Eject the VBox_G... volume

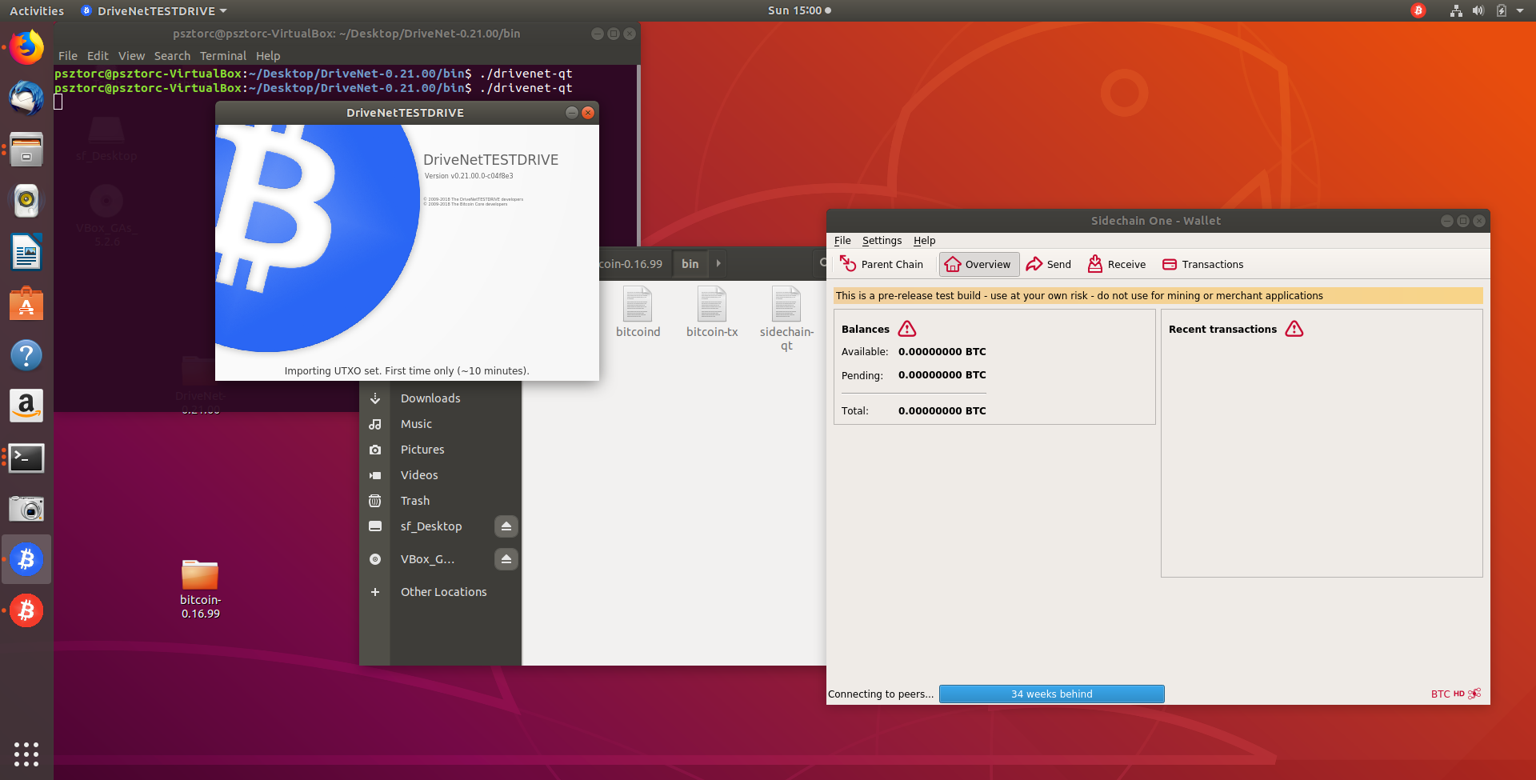tap(506, 559)
